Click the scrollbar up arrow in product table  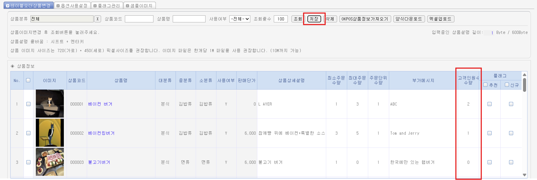click(524, 74)
